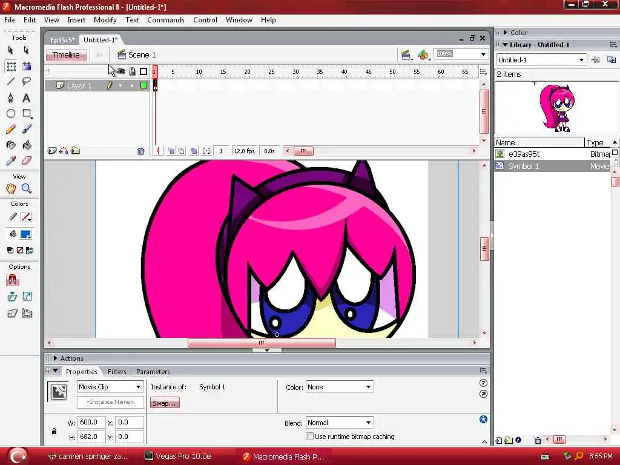This screenshot has width=620, height=465.
Task: Toggle Use runtime bitmap caching checkbox
Action: [x=309, y=437]
